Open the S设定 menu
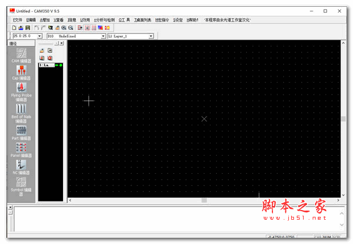353x244 pixels. (178, 20)
